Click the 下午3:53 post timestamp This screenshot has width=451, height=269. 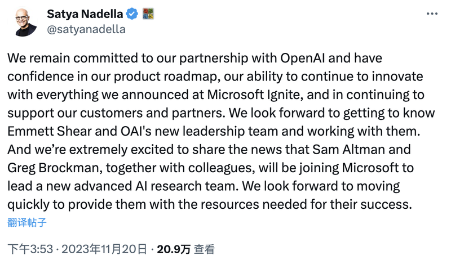30,249
